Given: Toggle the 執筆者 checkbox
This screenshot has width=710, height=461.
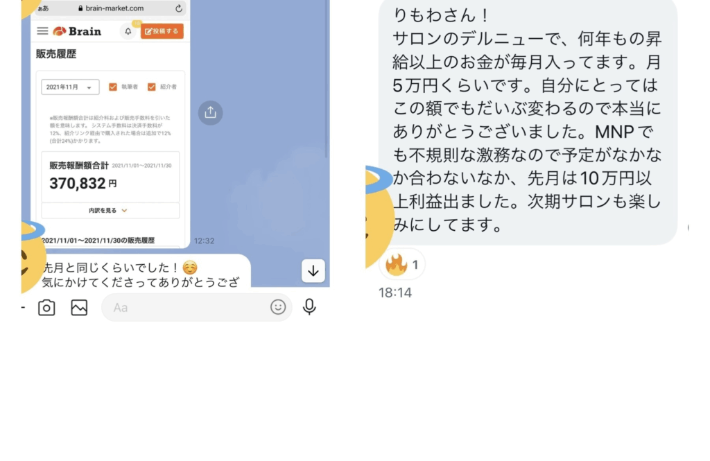Looking at the screenshot, I should point(113,87).
